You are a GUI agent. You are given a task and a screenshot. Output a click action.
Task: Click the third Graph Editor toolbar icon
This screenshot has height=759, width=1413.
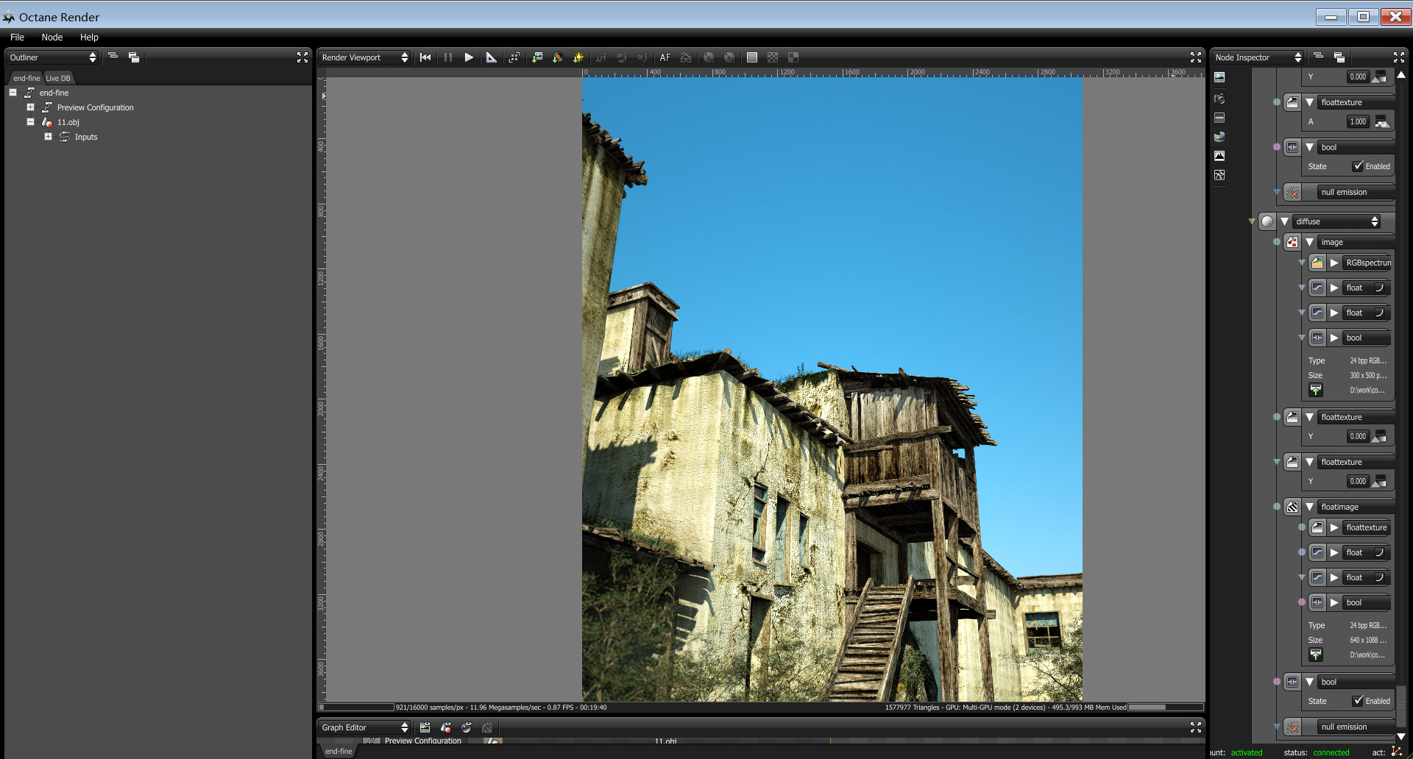(x=467, y=727)
